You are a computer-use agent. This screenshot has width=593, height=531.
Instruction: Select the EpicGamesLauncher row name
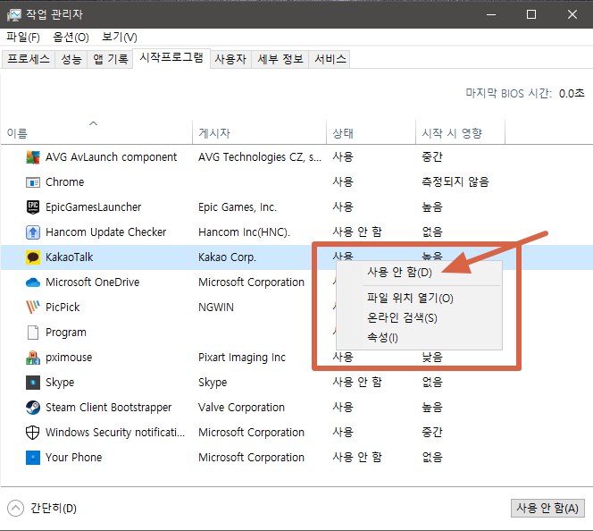93,207
